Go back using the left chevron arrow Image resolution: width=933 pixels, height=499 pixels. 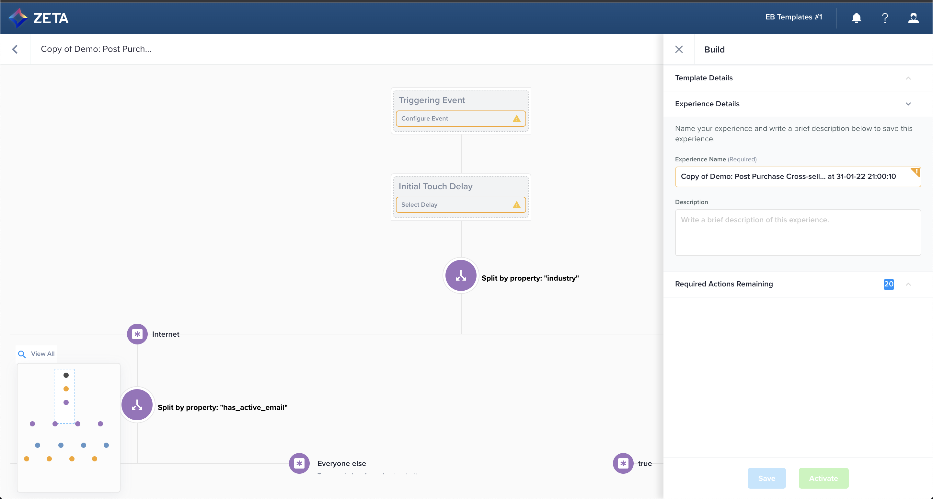15,49
